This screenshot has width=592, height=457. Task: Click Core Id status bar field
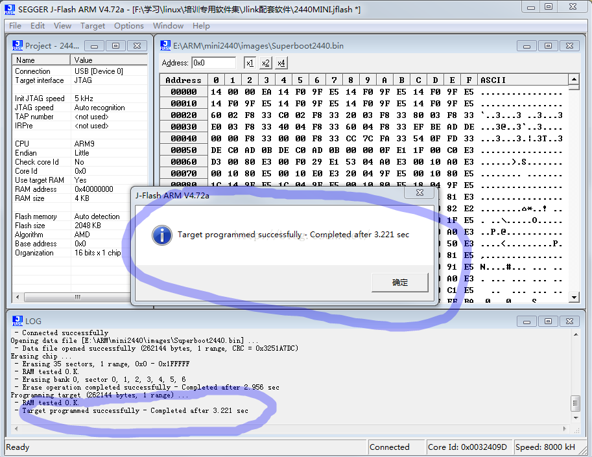pos(469,447)
